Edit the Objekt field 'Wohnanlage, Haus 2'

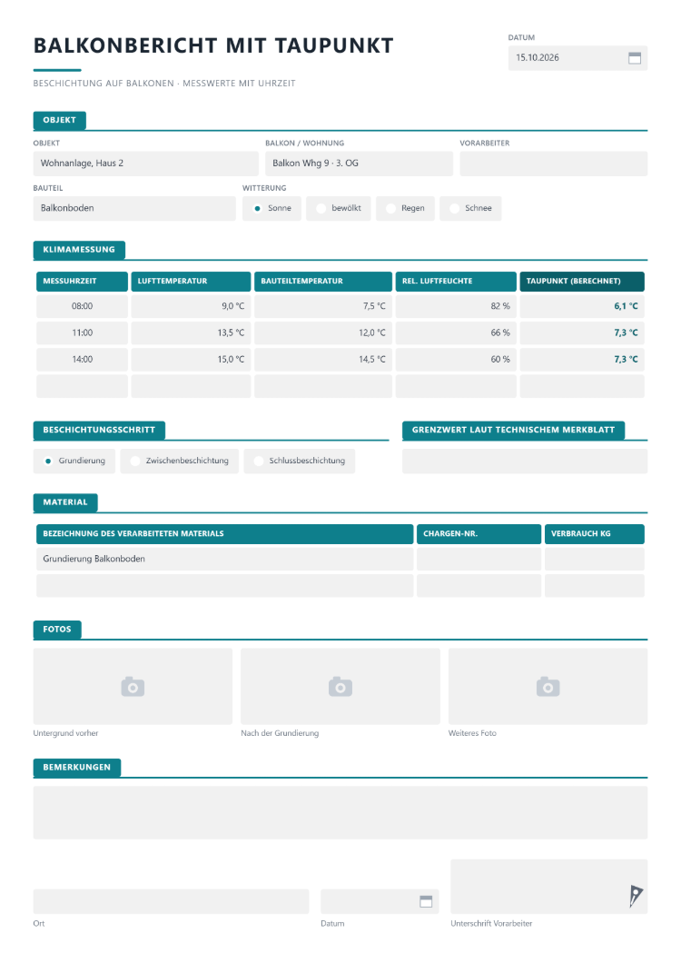point(145,164)
